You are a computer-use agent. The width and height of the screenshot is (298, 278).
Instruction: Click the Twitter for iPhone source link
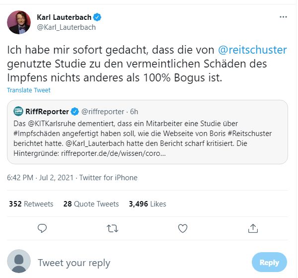(108, 178)
